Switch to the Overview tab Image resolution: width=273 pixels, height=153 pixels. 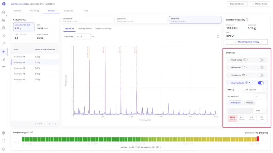(17, 11)
